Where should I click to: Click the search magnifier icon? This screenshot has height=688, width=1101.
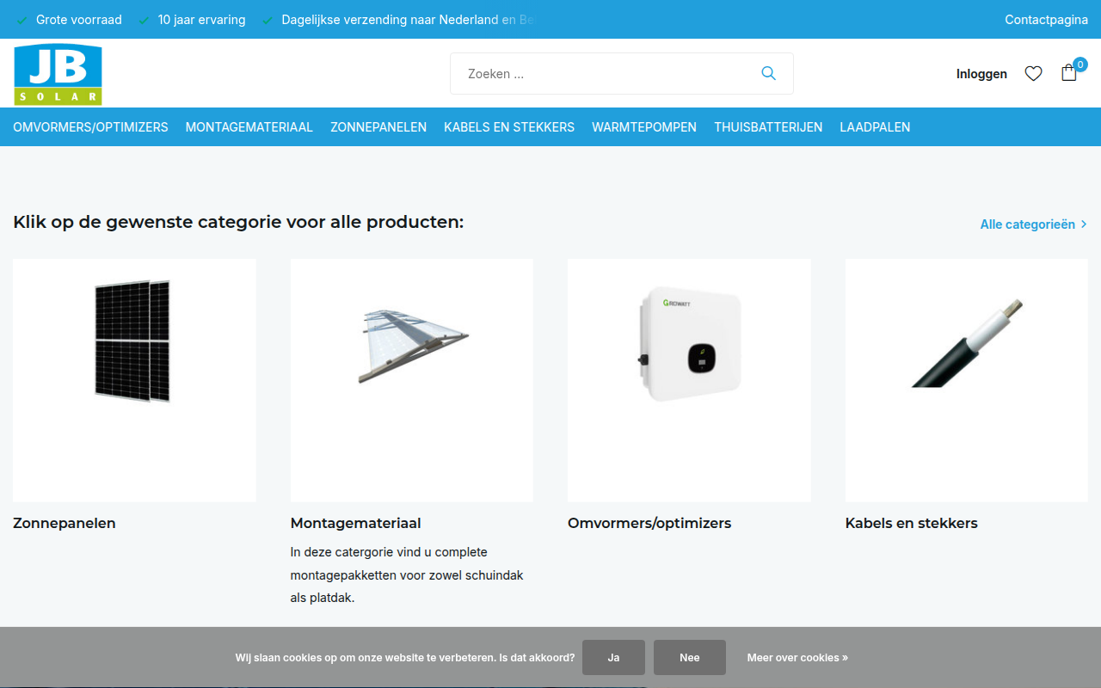coord(768,74)
